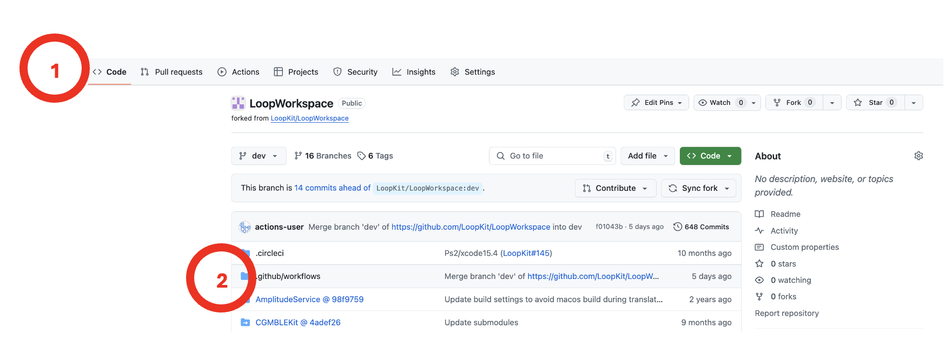Viewport: 952px width, 359px height.
Task: Open the .github/workflows folder
Action: click(x=288, y=276)
